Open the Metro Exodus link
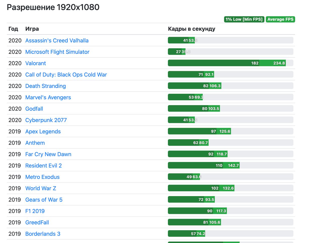Screen dimensions: 321x243 pyautogui.click(x=42, y=177)
